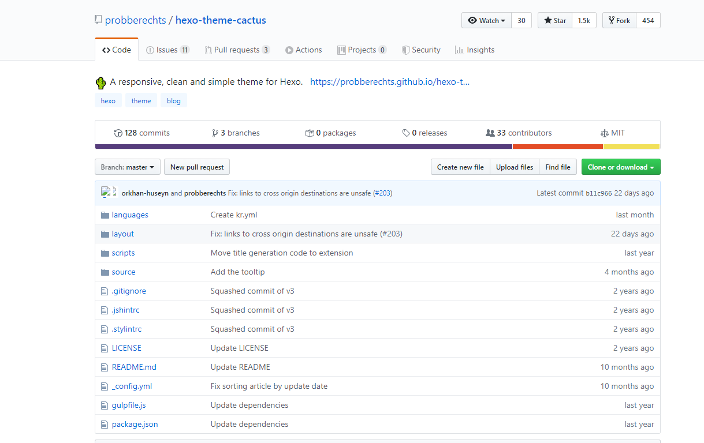
Task: Open the README.md file
Action: [x=134, y=367]
